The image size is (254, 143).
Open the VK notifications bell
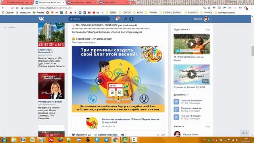click(x=117, y=19)
